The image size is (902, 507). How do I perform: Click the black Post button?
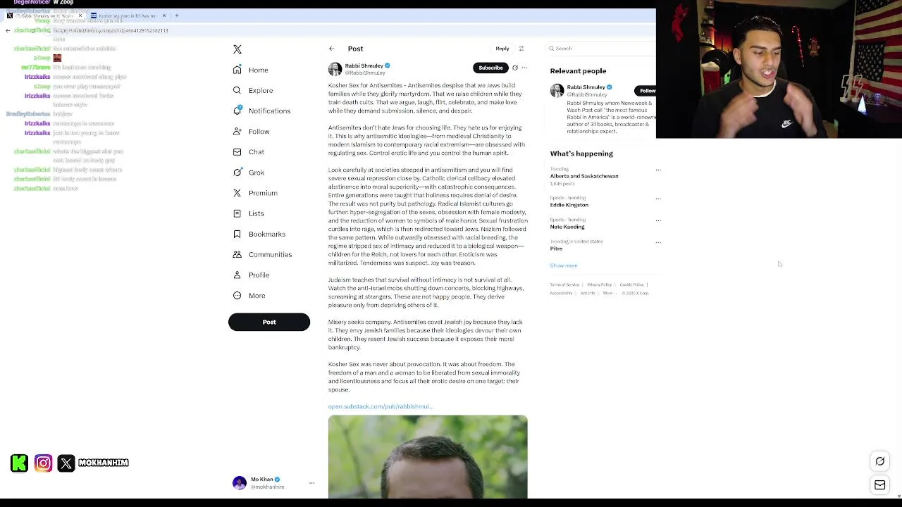click(x=269, y=322)
